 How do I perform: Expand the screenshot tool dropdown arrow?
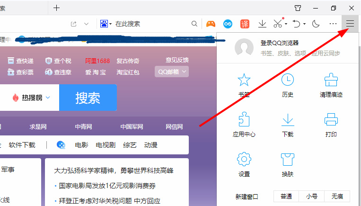(286, 24)
